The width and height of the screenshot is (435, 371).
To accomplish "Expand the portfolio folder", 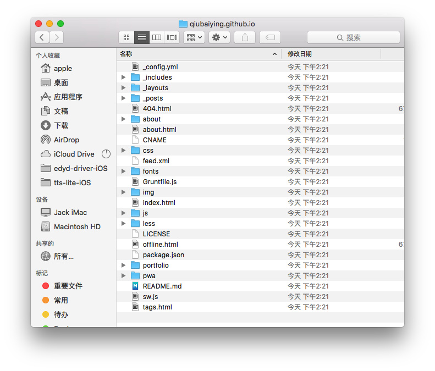I will pyautogui.click(x=123, y=265).
